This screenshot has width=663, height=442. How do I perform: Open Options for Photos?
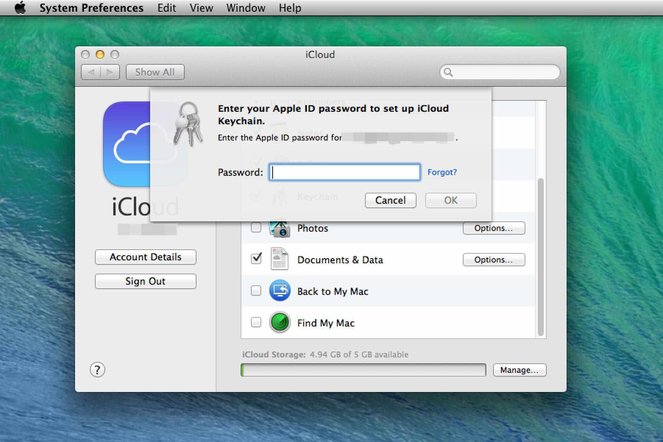coord(494,228)
